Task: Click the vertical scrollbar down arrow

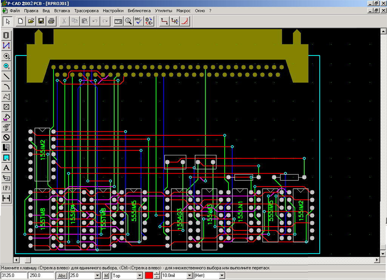Action: point(383,254)
